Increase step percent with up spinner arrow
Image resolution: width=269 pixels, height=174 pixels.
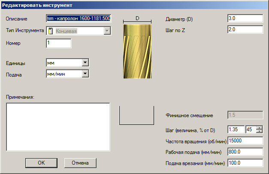259,127
